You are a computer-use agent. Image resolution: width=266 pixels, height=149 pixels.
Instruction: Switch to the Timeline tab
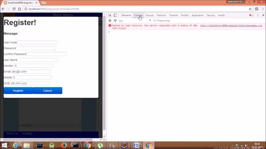(x=173, y=15)
